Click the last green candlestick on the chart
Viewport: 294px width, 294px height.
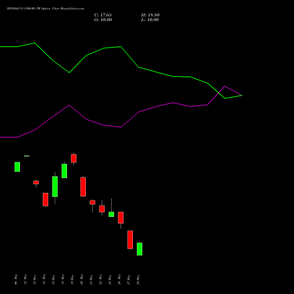[139, 249]
